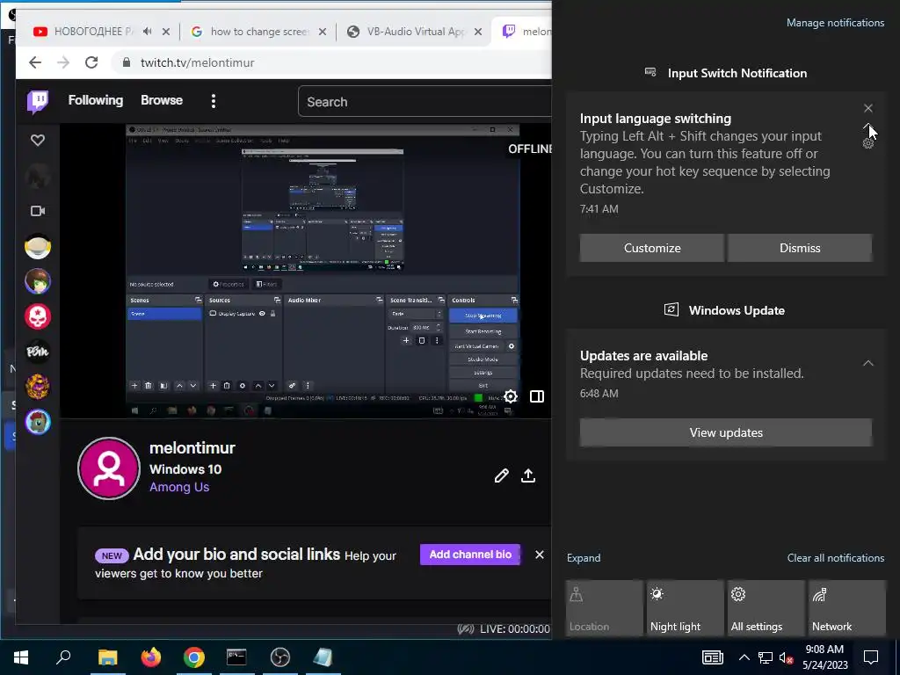Viewport: 900px width, 675px height.
Task: Open melontimur profile avatar
Action: coord(109,468)
